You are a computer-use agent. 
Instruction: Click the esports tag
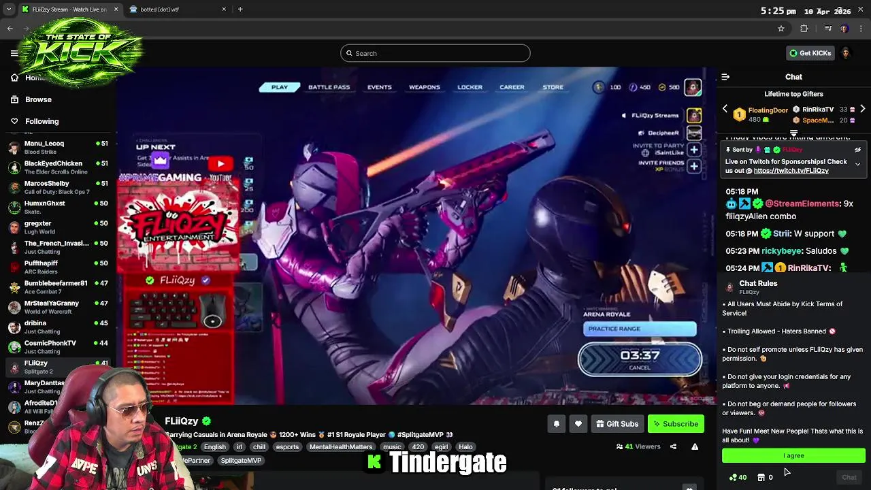tap(287, 447)
